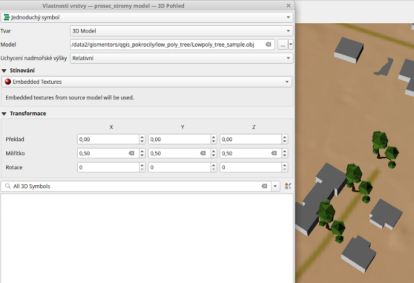Open the symbol filter dropdown arrow
414x283 pixels.
275,186
